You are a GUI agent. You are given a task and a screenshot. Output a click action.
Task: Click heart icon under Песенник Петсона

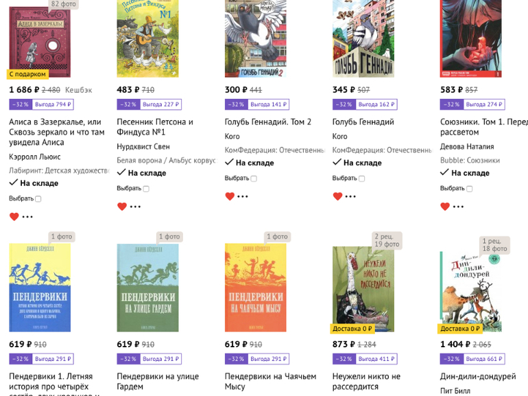(x=122, y=207)
